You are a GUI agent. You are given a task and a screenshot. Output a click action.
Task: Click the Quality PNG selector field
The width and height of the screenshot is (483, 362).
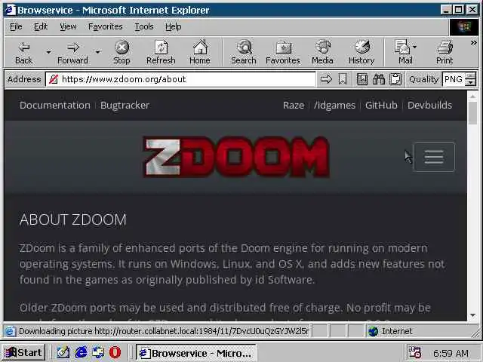(454, 79)
